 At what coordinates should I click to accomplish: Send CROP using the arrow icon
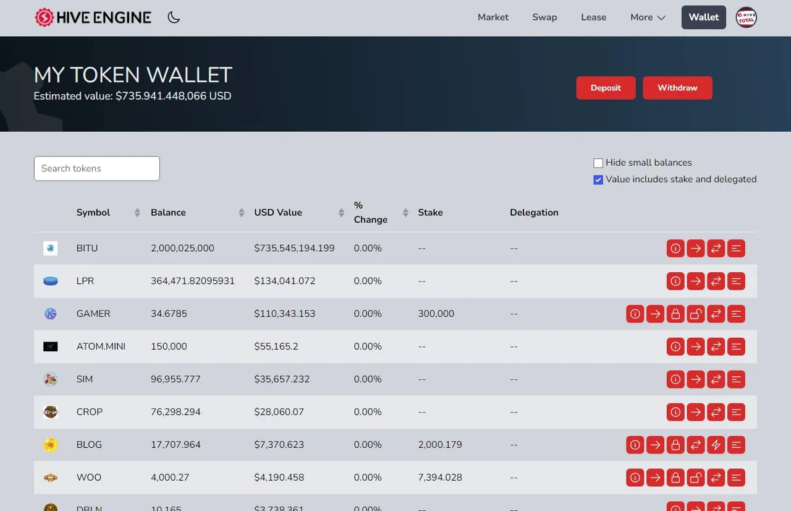696,413
